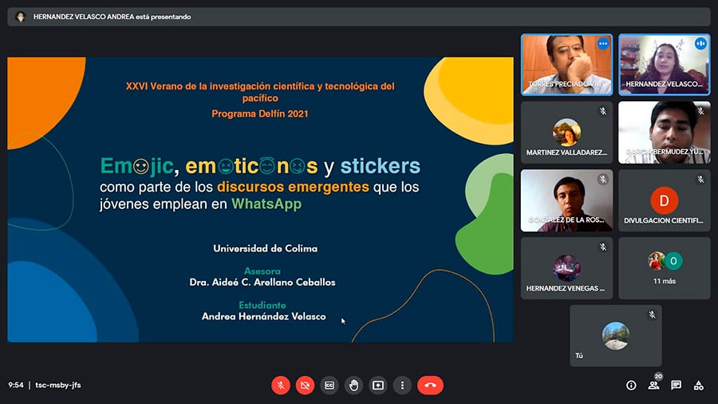This screenshot has width=718, height=404.
Task: Select MARTINEZ VALLADAREZ participant tile
Action: pos(567,133)
